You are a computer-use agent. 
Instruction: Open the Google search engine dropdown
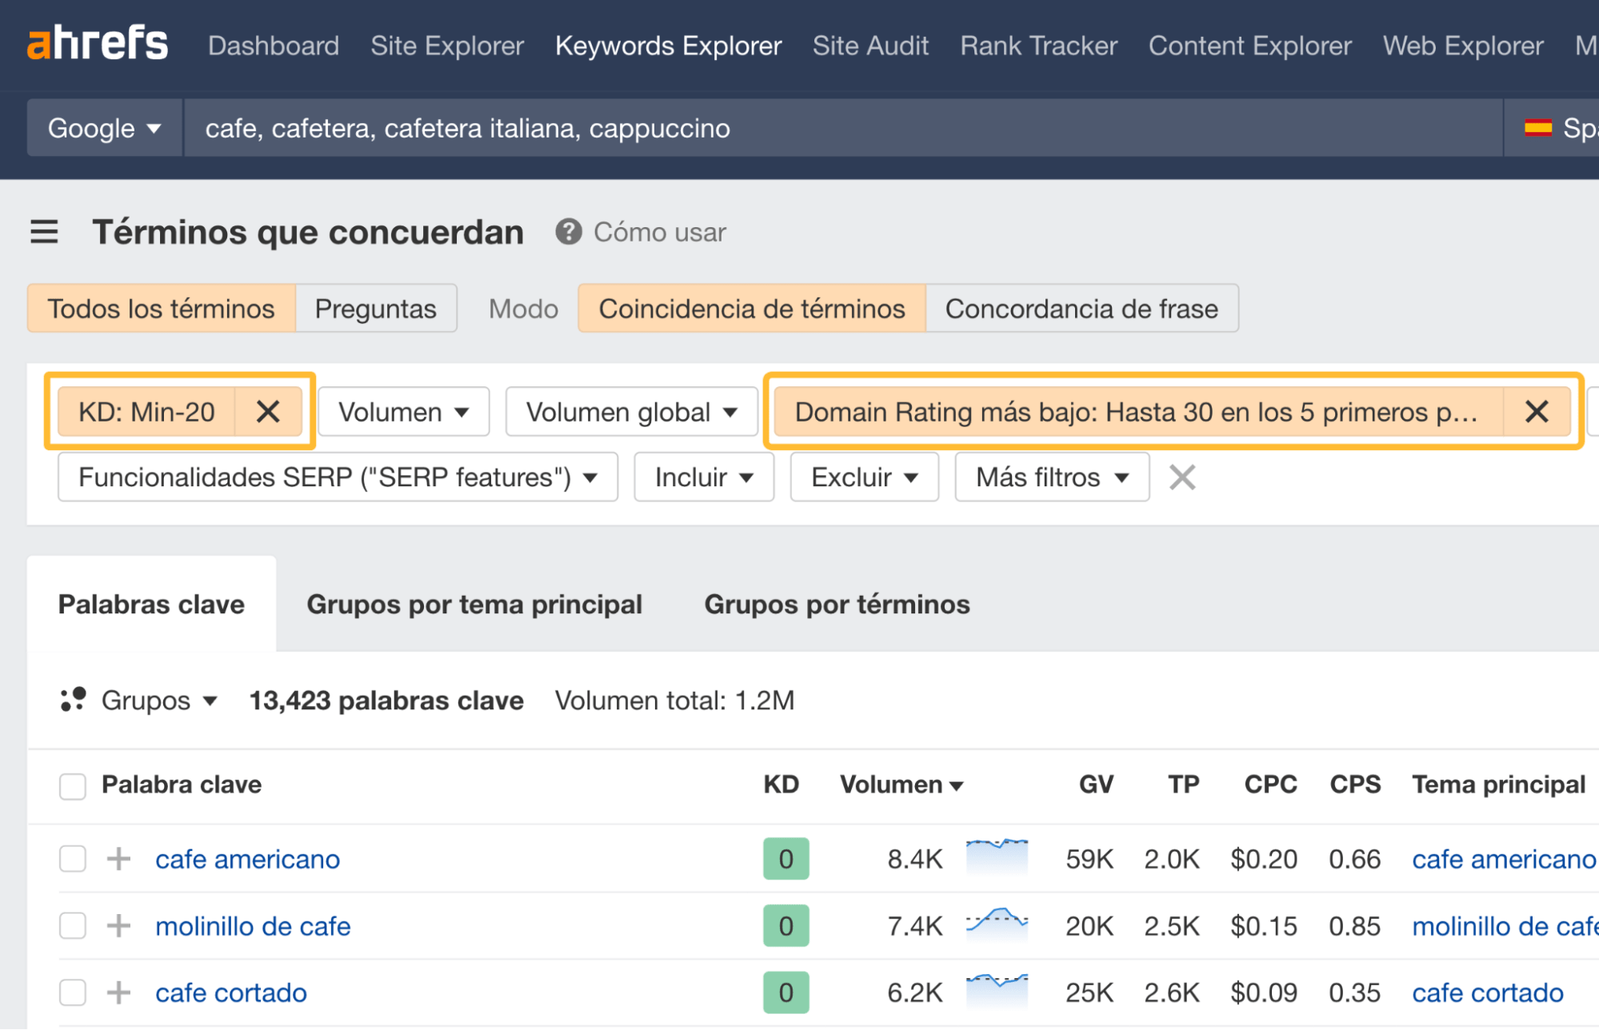tap(103, 127)
